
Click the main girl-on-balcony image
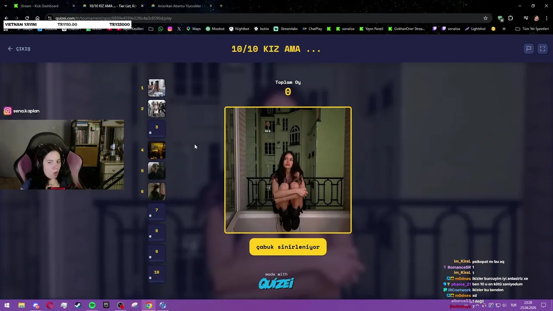coord(288,170)
